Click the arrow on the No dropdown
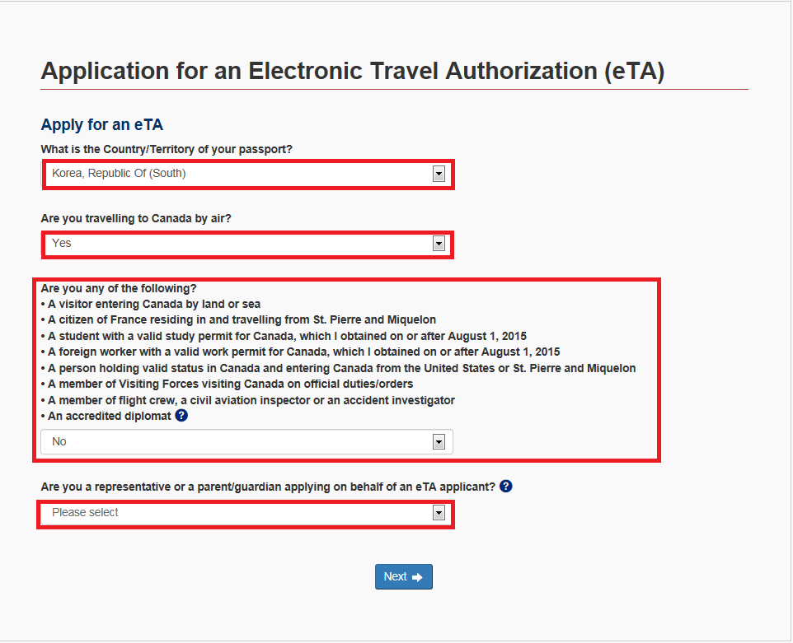Image resolution: width=793 pixels, height=643 pixels. point(439,442)
